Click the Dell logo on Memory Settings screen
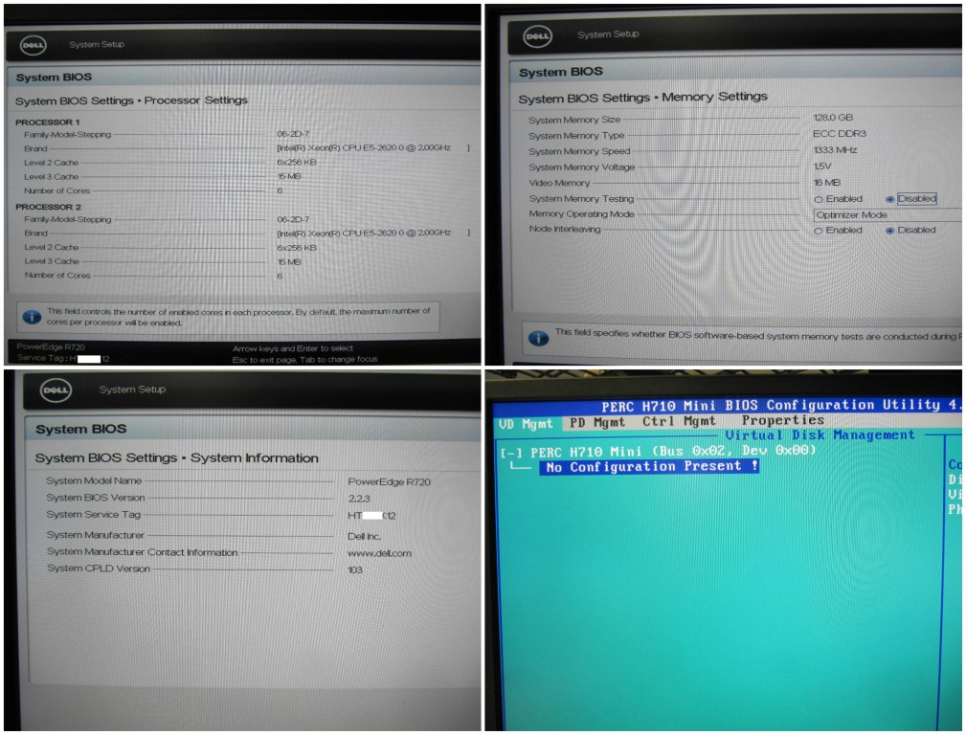Screen dimensions: 966x735 point(537,36)
